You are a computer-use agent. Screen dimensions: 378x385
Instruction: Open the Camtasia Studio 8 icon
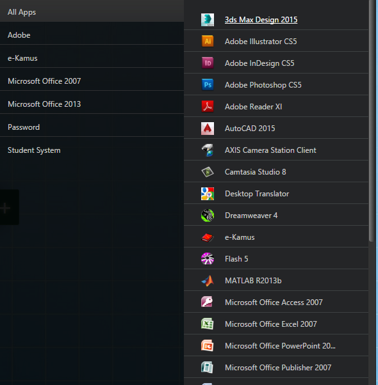208,172
